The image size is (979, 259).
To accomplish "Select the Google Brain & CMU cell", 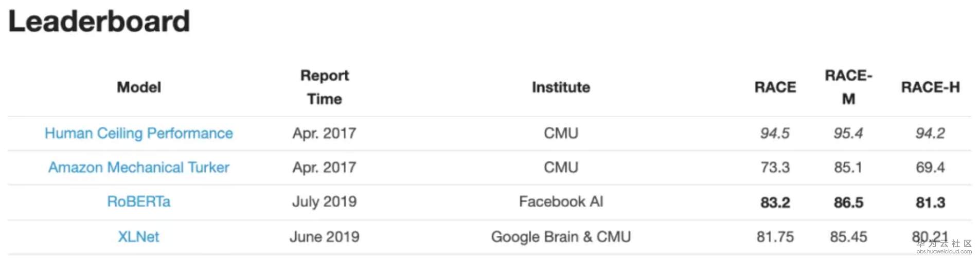I will click(x=561, y=237).
